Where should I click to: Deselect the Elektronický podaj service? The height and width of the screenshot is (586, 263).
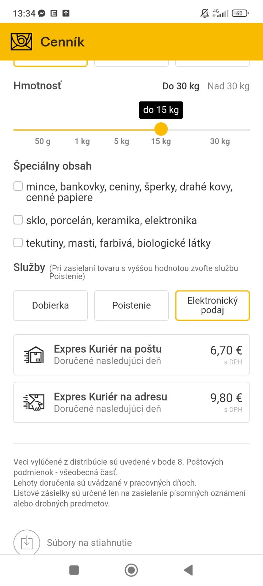pyautogui.click(x=213, y=305)
